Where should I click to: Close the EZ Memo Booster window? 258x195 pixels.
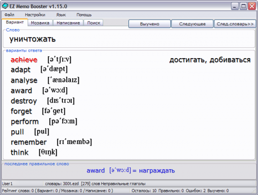252,7
